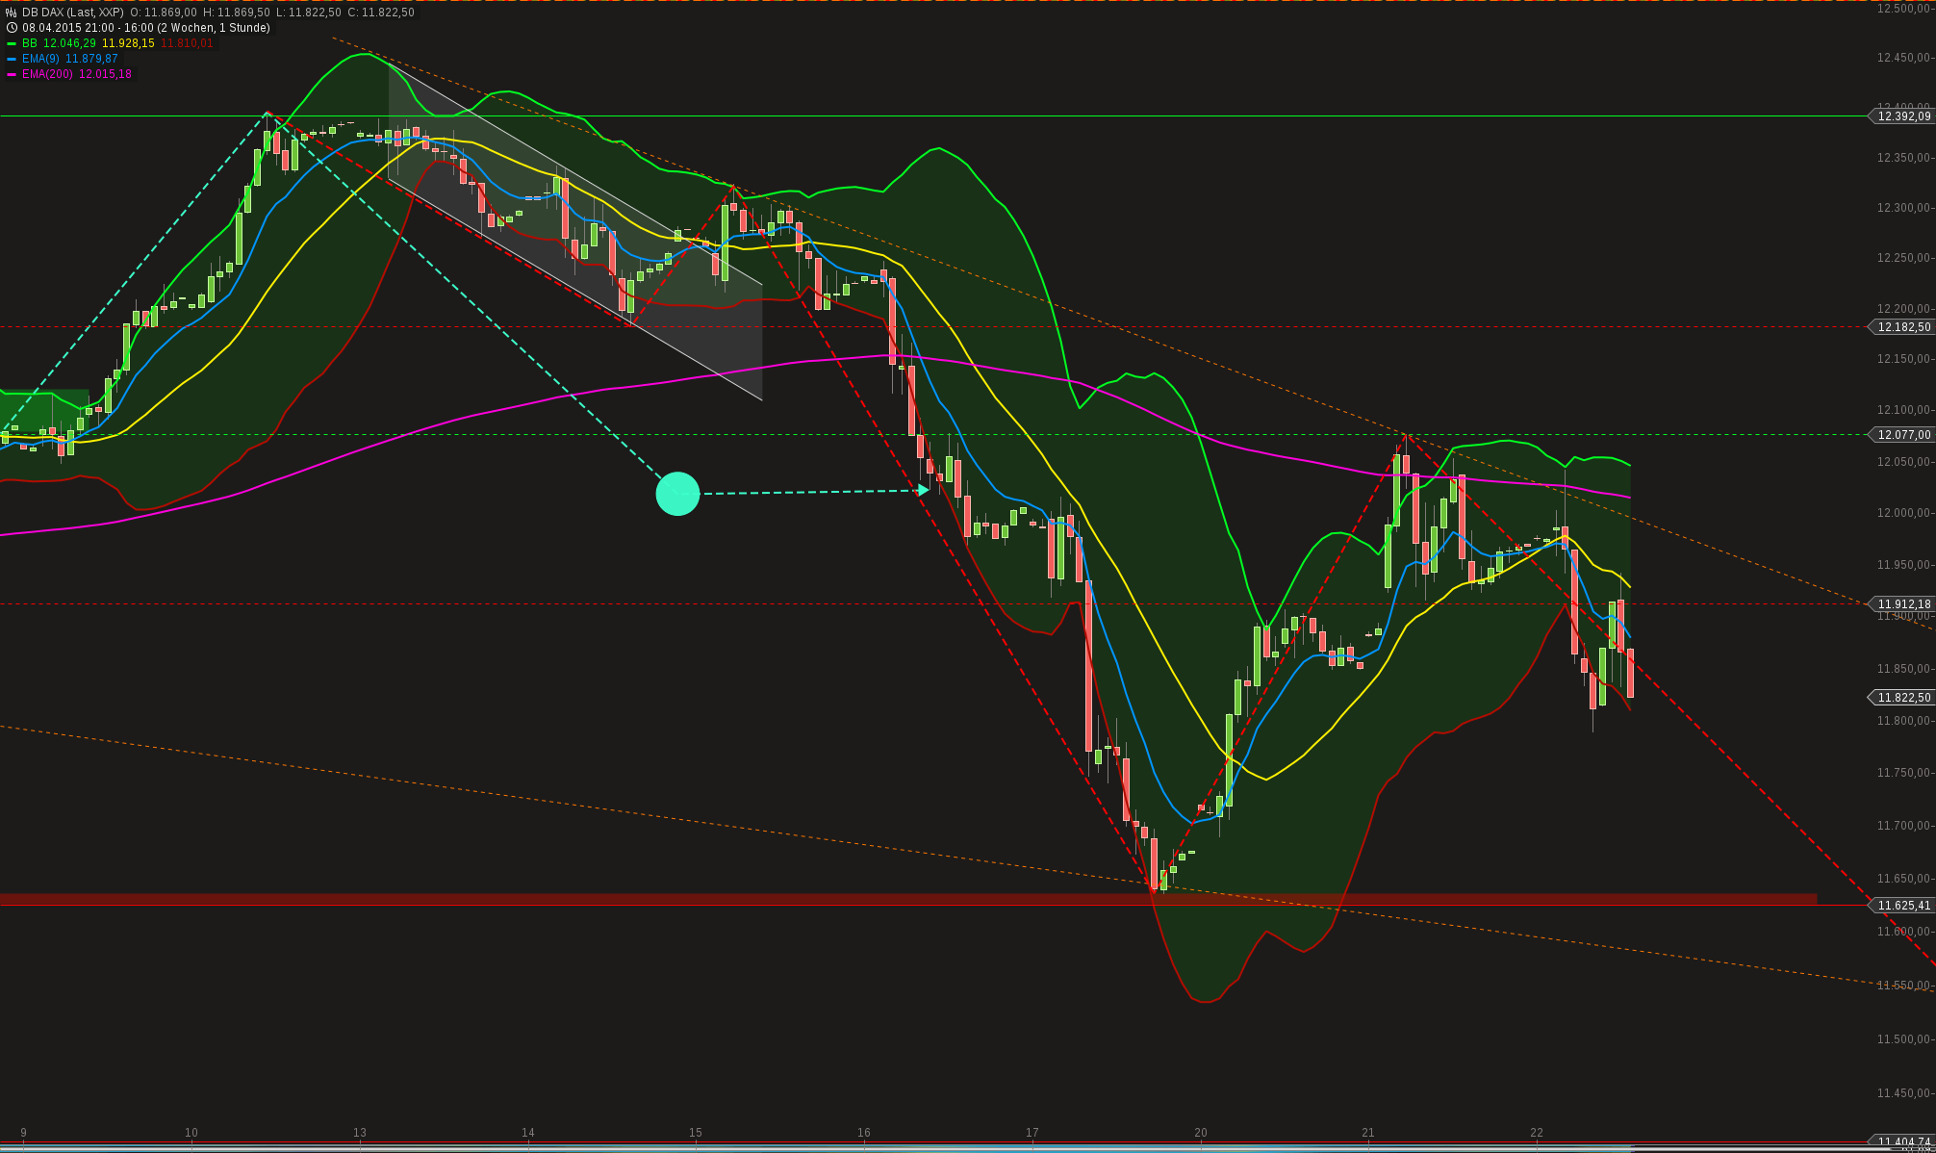Viewport: 1936px width, 1153px height.
Task: Click the magenta EMA(200) color marker
Action: point(12,74)
